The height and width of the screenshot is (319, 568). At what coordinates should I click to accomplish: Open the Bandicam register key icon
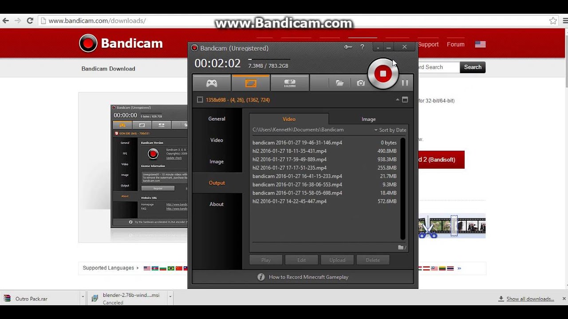click(x=348, y=47)
